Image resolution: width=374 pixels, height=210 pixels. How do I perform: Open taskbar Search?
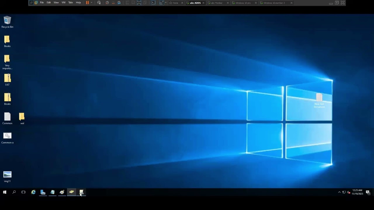14,192
